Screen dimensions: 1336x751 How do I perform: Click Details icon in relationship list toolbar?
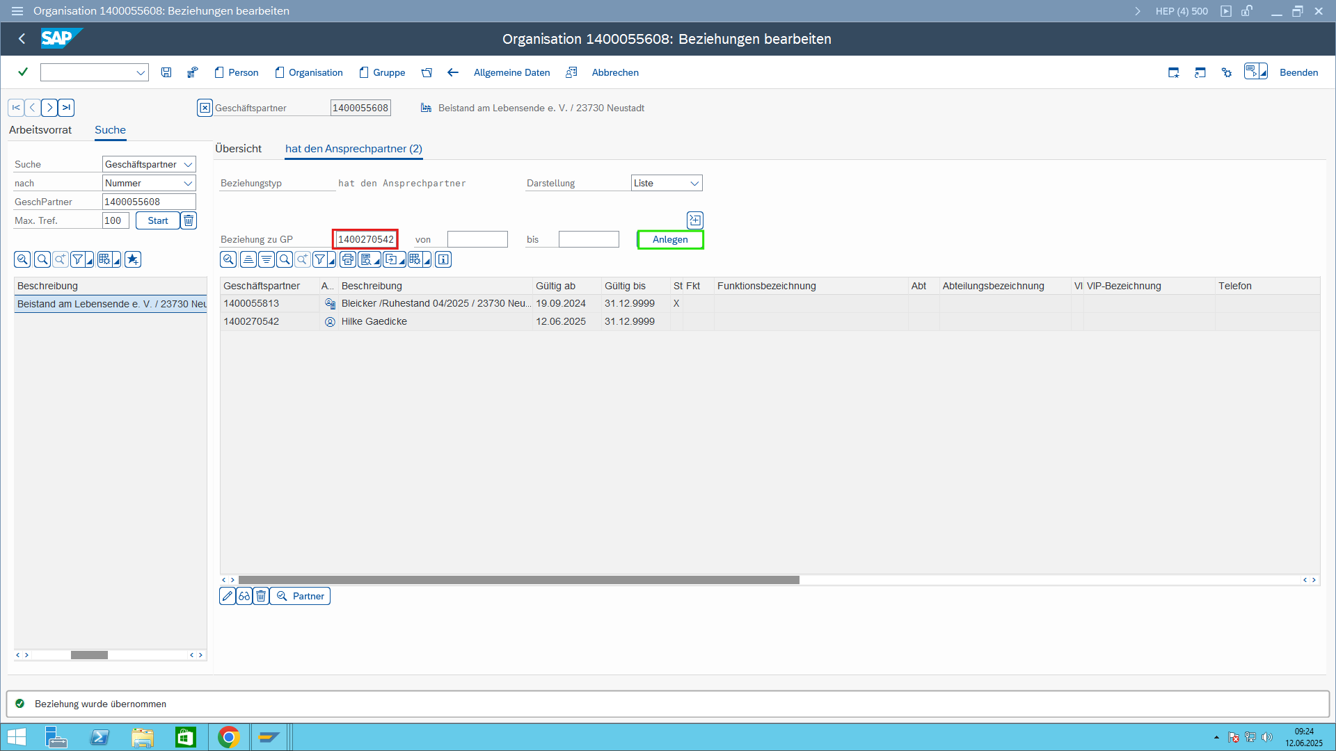(228, 259)
